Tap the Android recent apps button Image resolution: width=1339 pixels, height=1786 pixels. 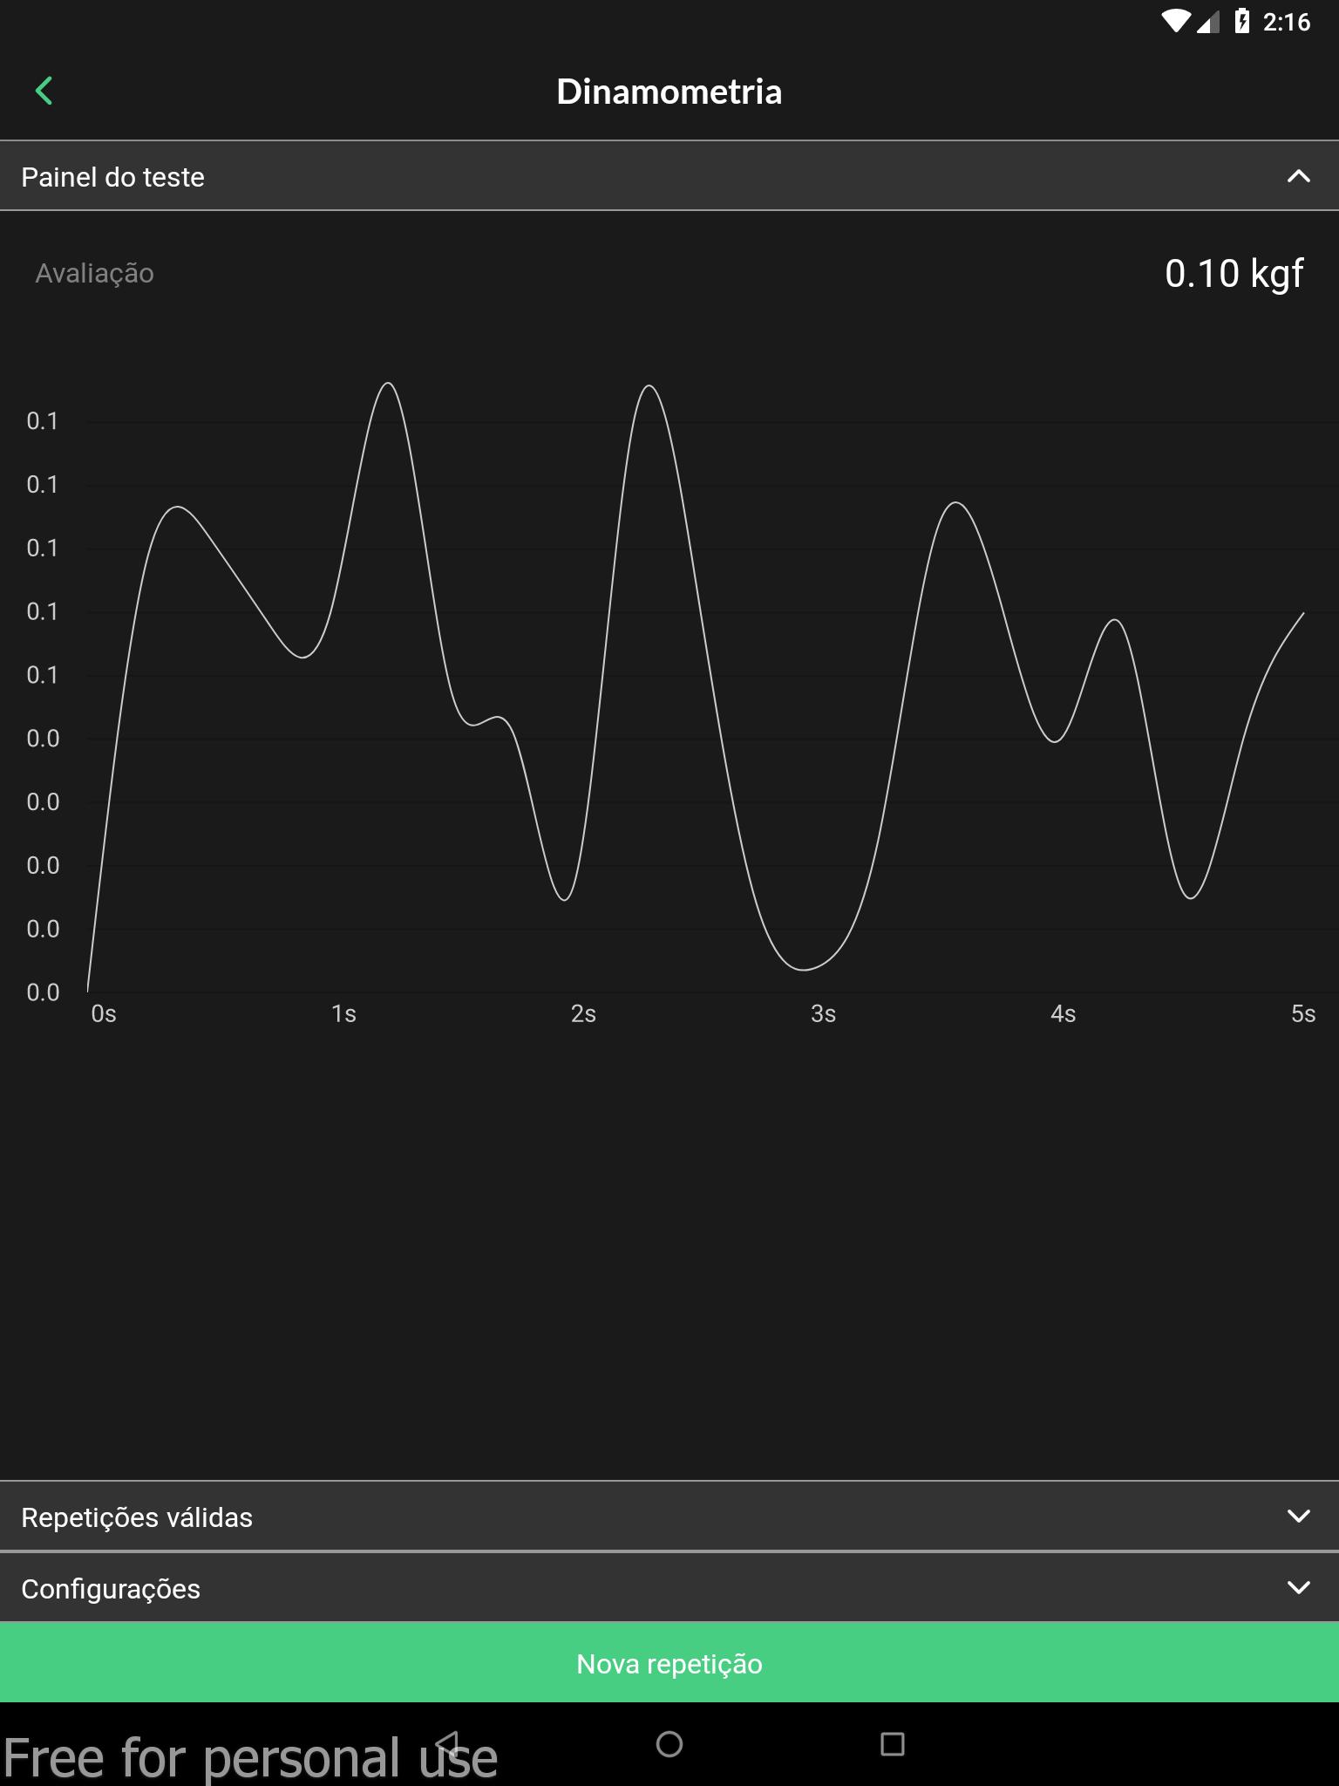tap(893, 1744)
